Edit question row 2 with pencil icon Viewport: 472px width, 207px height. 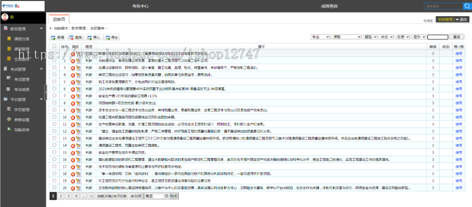(x=78, y=61)
